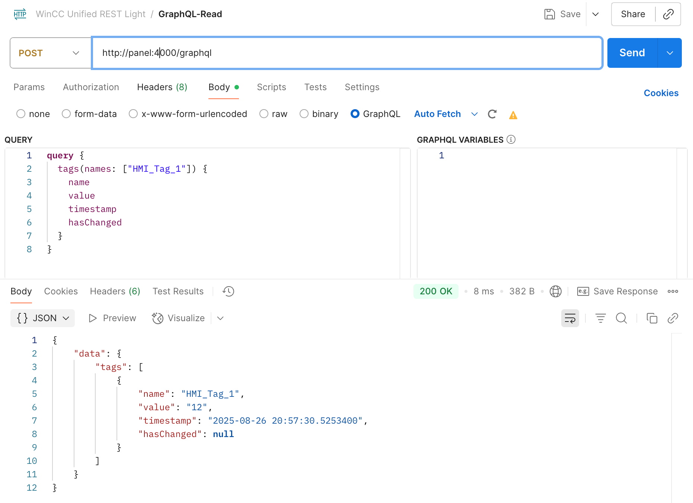Screen dimensions: 693x503
Task: Open the response more options ellipsis
Action: coord(673,291)
